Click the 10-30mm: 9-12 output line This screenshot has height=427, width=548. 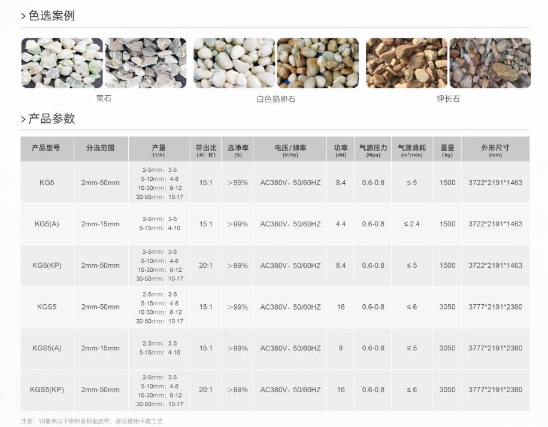[160, 188]
